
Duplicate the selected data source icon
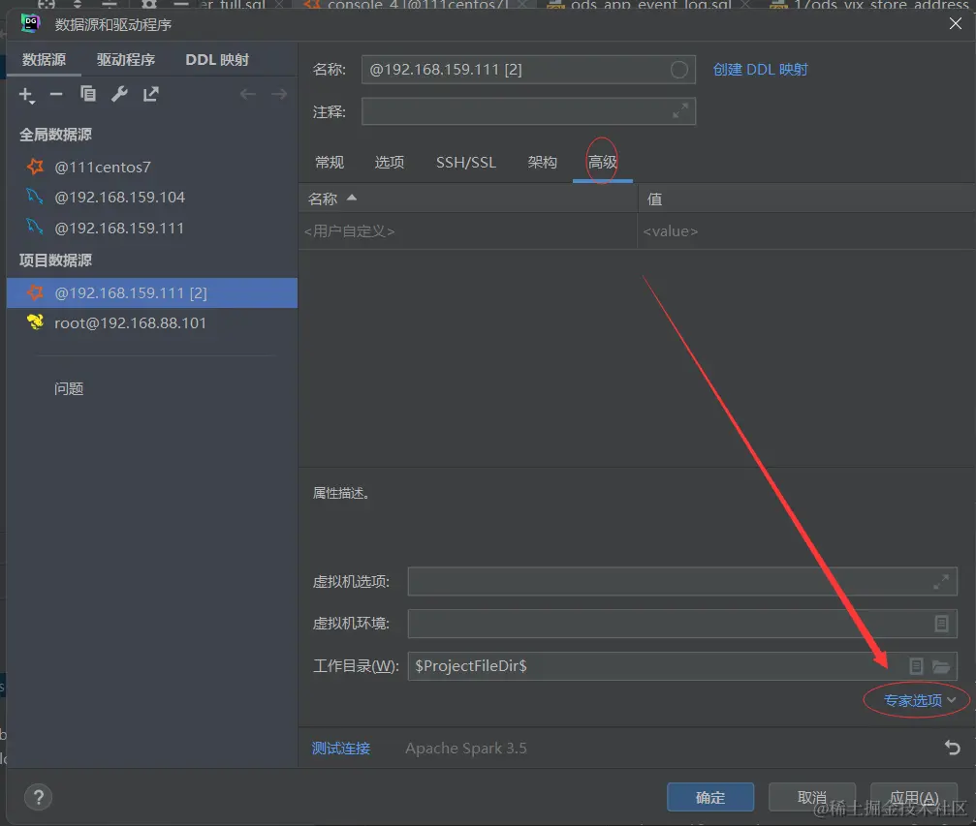click(x=88, y=94)
